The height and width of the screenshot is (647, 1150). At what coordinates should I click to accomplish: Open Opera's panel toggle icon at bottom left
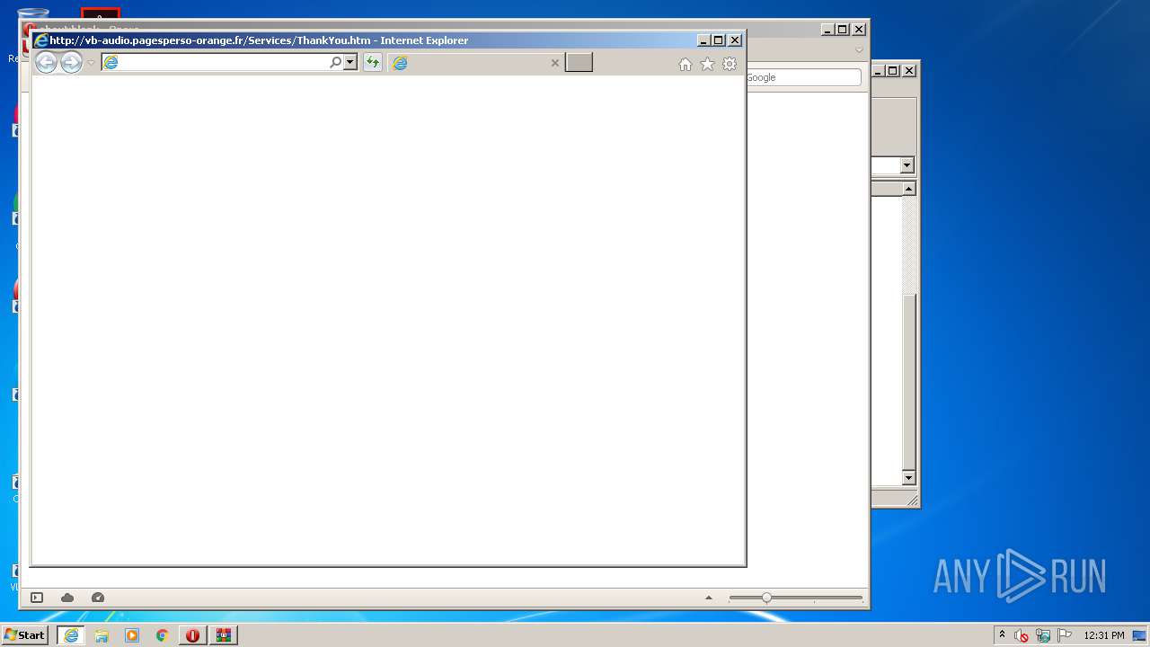(x=37, y=598)
